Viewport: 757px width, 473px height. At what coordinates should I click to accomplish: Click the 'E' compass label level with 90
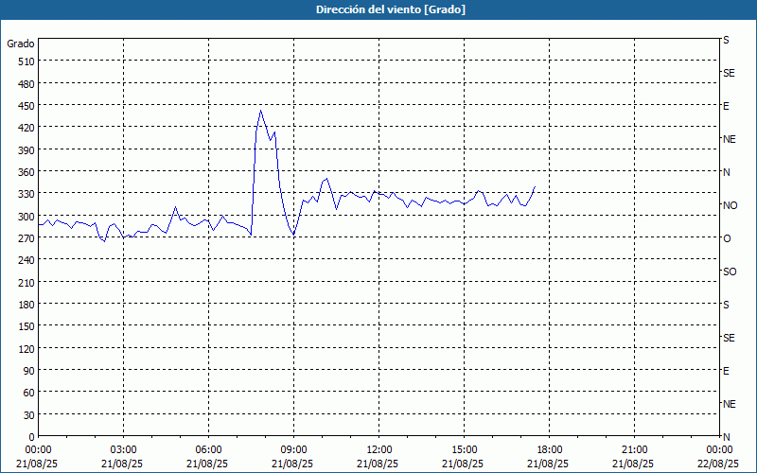click(726, 371)
